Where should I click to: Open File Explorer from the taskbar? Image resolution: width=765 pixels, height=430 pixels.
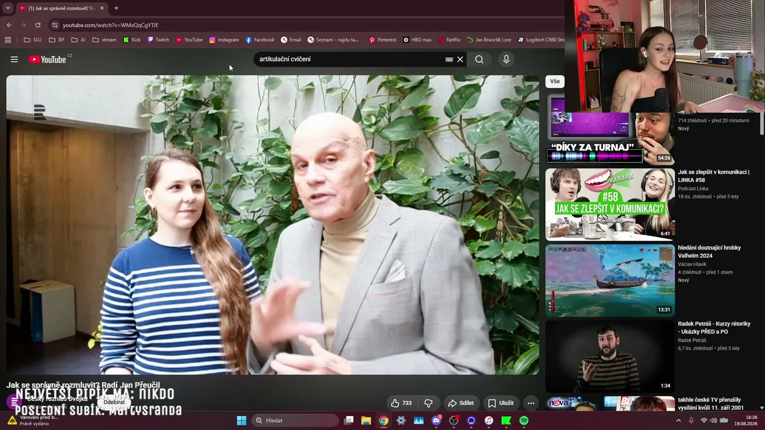pos(366,420)
